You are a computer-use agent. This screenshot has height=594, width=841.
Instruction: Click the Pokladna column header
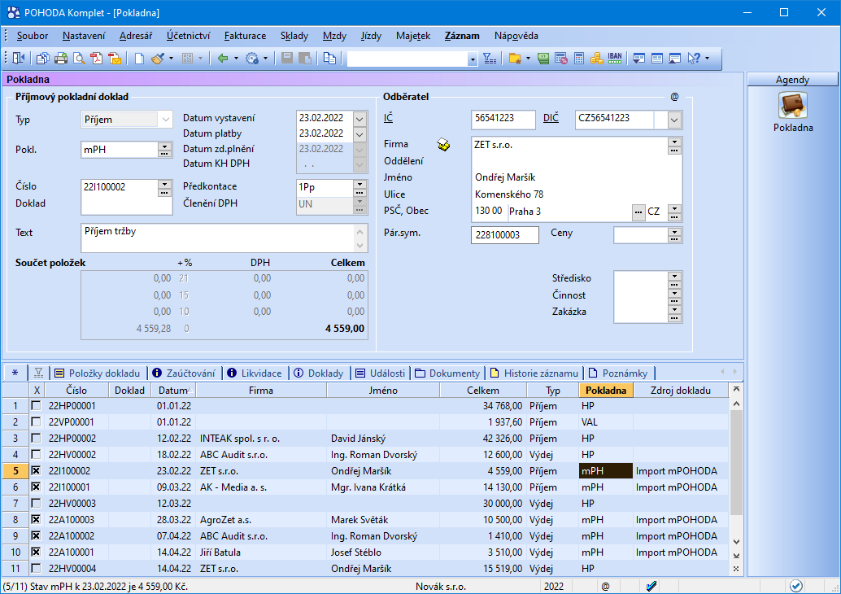(x=606, y=390)
